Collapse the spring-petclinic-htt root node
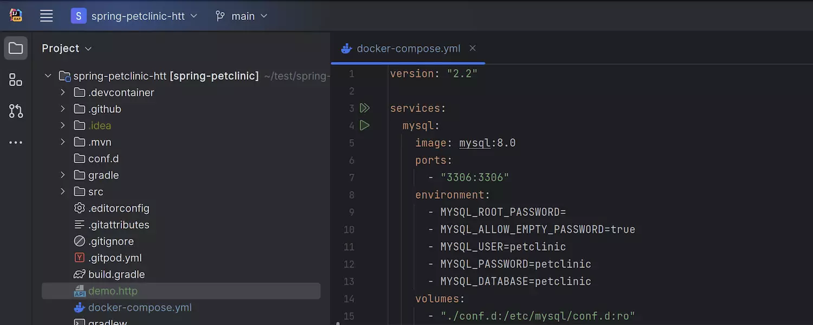 tap(48, 76)
